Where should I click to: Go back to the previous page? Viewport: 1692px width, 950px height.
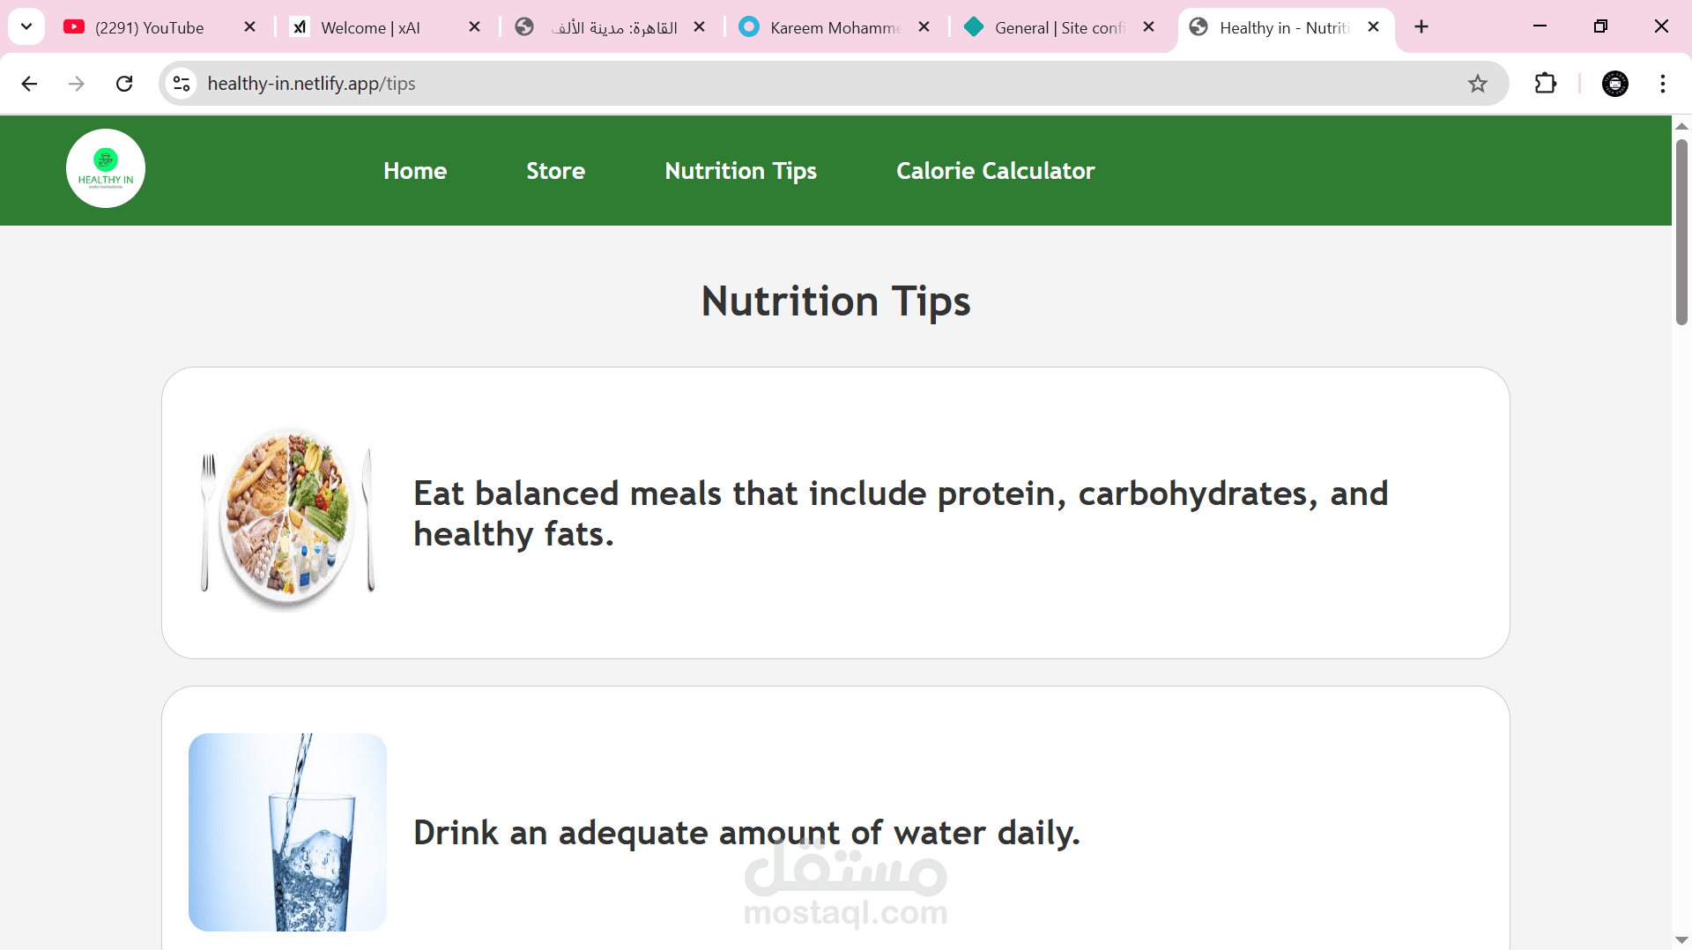coord(29,84)
